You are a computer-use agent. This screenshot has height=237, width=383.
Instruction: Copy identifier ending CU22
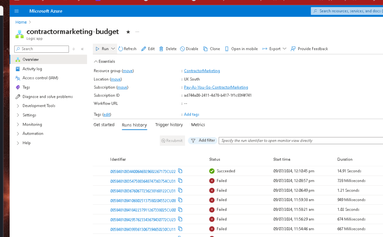coord(180,171)
